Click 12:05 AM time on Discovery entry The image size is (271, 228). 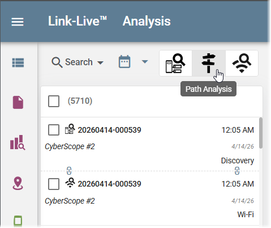238,130
